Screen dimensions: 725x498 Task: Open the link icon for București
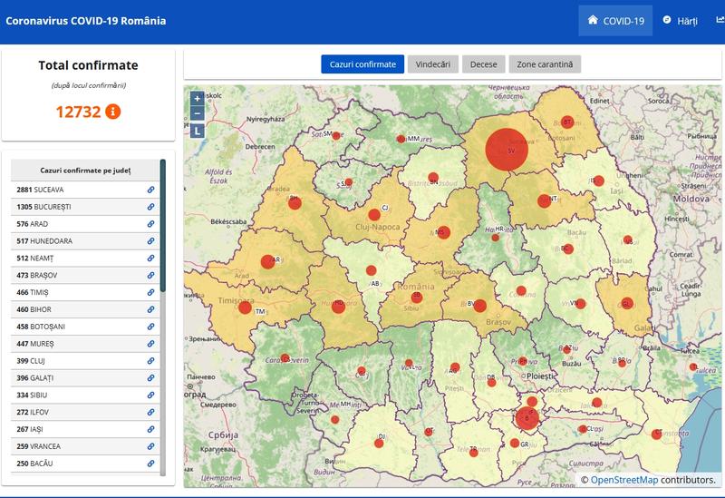click(151, 207)
